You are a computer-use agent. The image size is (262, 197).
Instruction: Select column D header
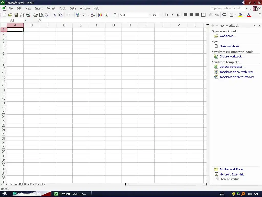click(x=64, y=25)
